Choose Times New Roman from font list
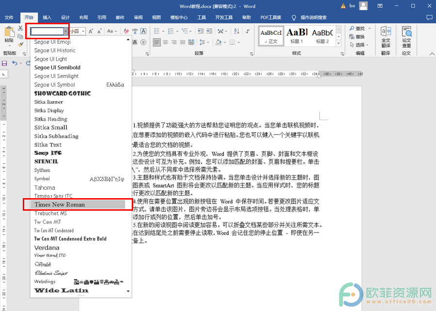This screenshot has height=311, width=436. point(78,204)
